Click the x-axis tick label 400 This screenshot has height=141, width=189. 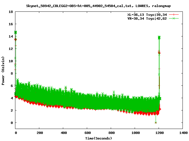64,133
